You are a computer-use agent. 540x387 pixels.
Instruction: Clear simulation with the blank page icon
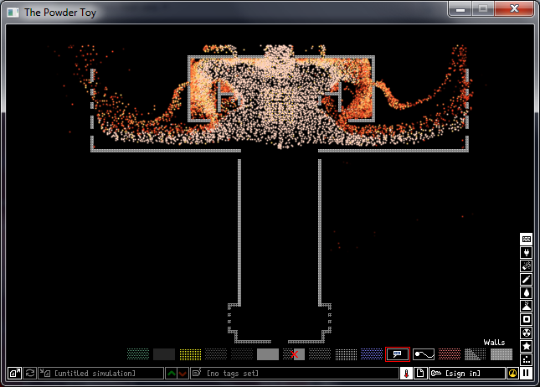(420, 374)
